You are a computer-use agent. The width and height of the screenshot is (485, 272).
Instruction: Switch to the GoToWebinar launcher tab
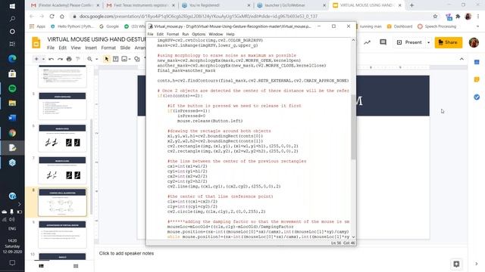[x=291, y=5]
